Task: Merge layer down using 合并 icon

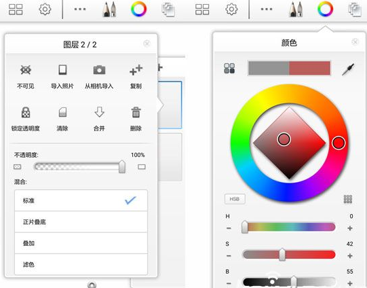Action: click(x=99, y=112)
